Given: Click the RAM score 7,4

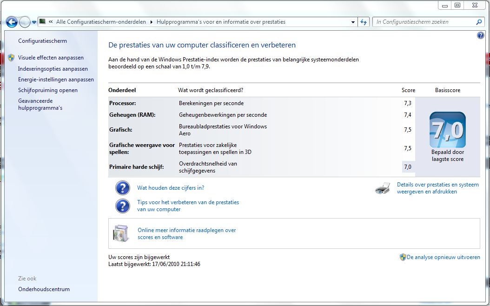Looking at the screenshot, I should [408, 115].
